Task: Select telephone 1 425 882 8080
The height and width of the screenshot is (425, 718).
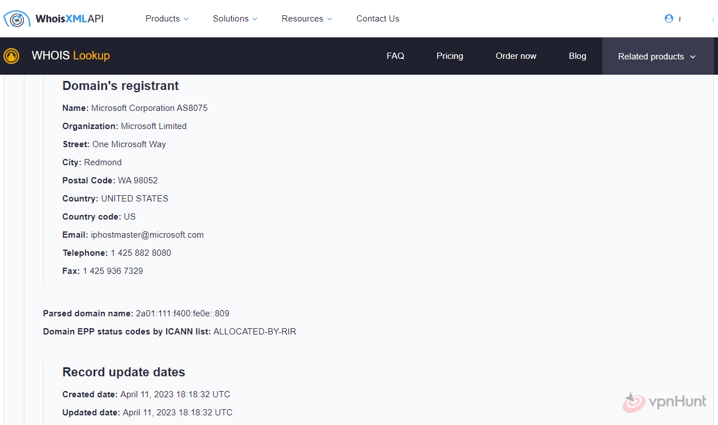Action: point(141,253)
